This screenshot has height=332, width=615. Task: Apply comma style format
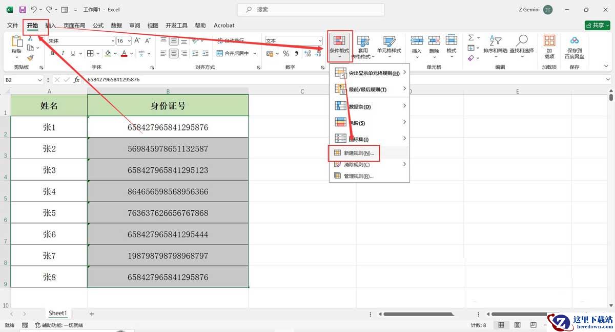tap(296, 53)
